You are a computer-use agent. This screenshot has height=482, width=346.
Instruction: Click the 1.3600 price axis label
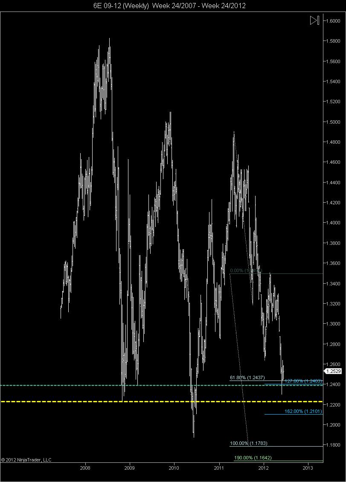click(333, 263)
